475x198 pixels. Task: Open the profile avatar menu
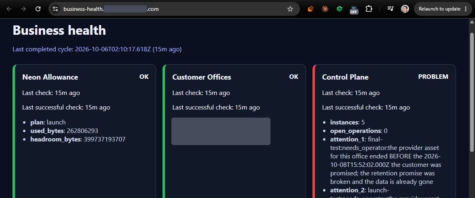pos(405,9)
